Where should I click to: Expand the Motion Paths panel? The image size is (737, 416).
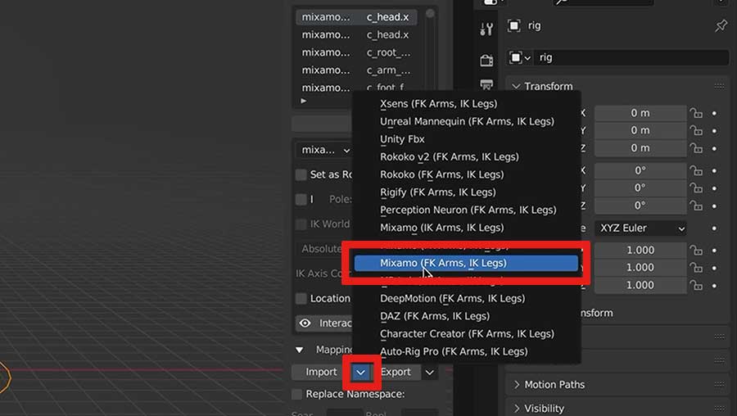[x=516, y=385]
